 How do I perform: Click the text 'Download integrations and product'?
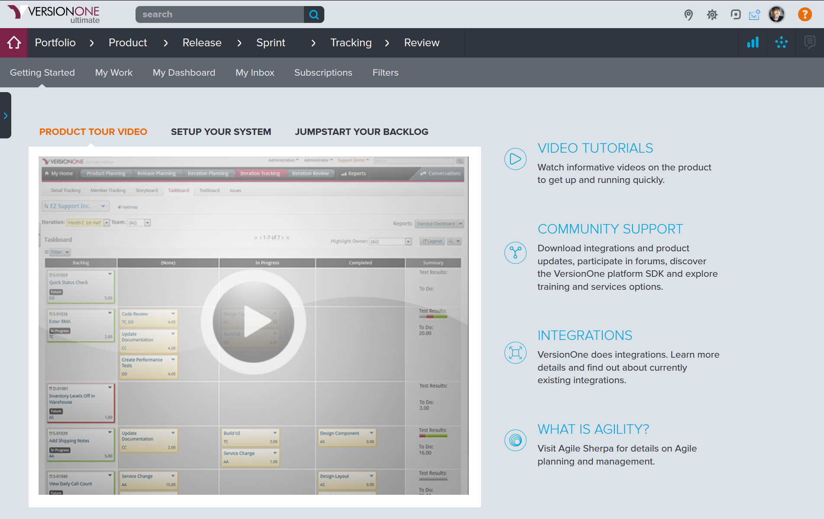pos(613,248)
